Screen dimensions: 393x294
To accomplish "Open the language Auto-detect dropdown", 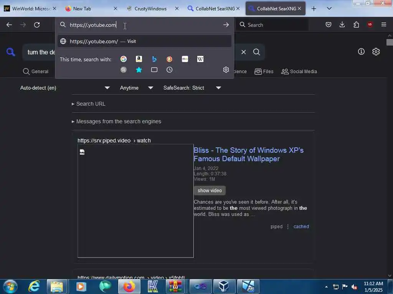I will (x=65, y=88).
